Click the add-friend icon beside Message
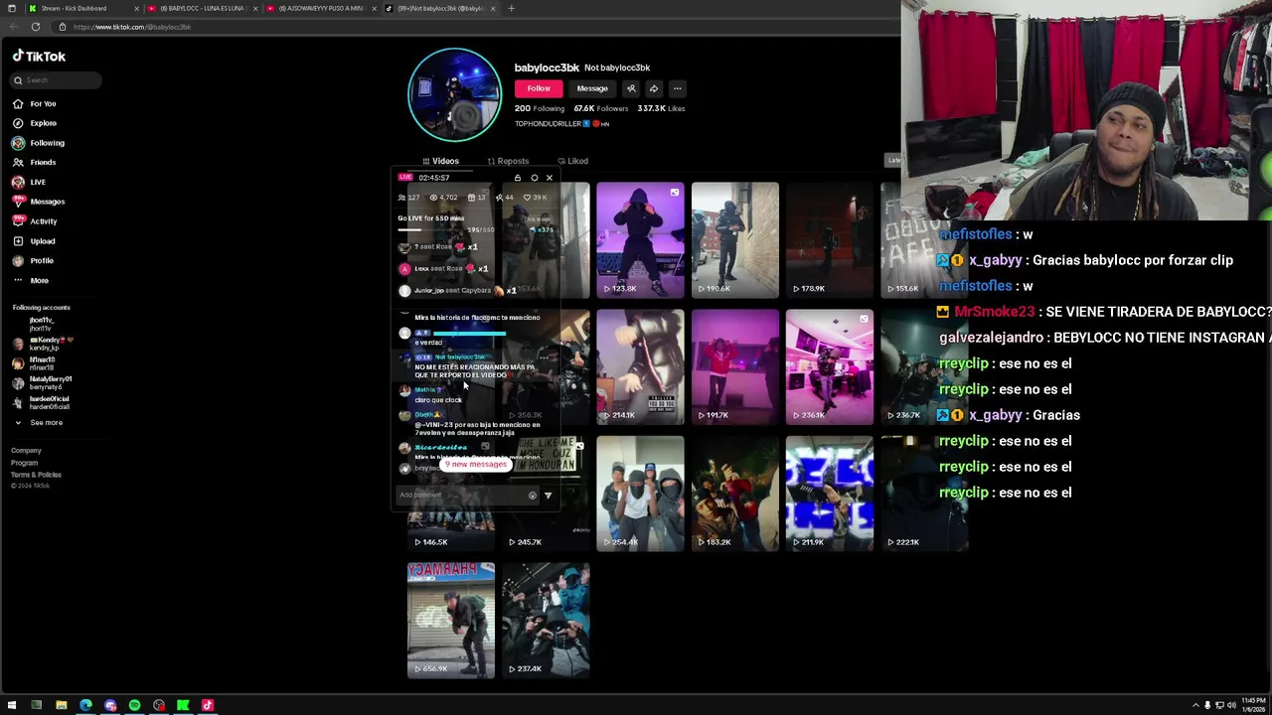The image size is (1272, 715). (x=631, y=88)
